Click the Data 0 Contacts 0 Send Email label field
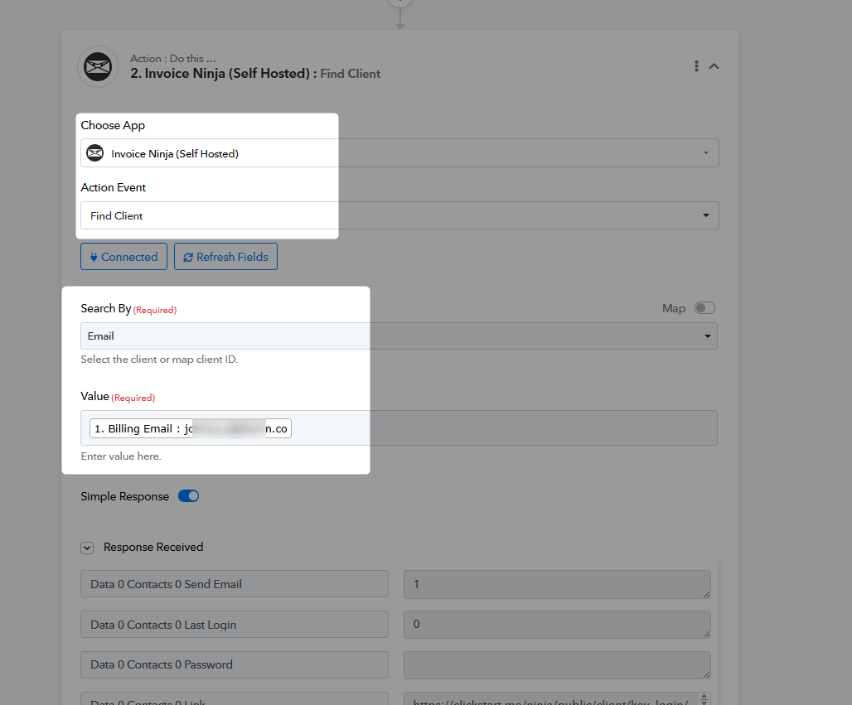Viewport: 852px width, 705px height. coord(235,584)
